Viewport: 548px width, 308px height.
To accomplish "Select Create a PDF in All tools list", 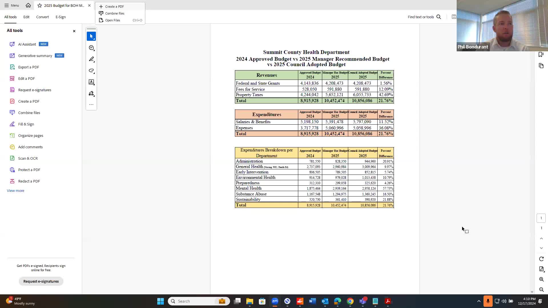I will 29,101.
